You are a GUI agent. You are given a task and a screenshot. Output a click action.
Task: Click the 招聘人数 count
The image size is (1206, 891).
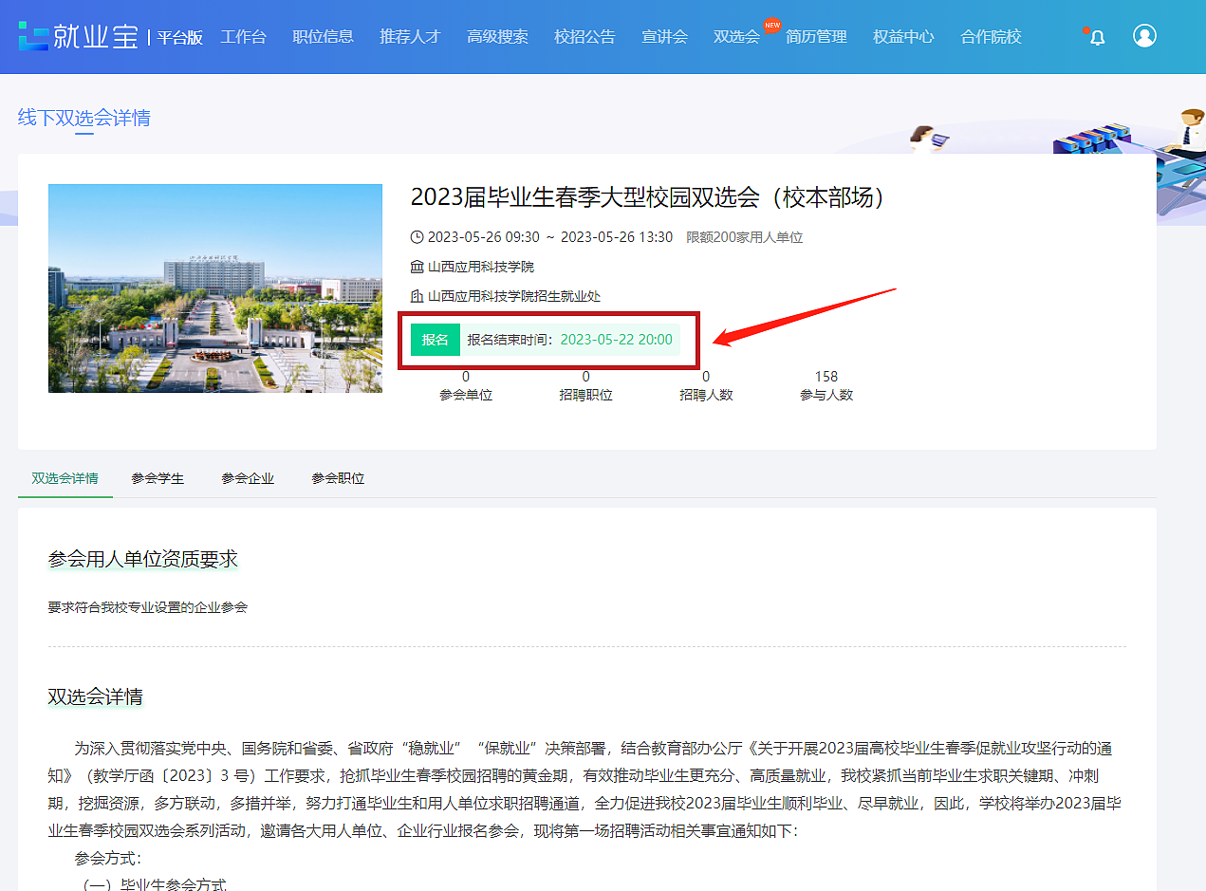pyautogui.click(x=706, y=386)
